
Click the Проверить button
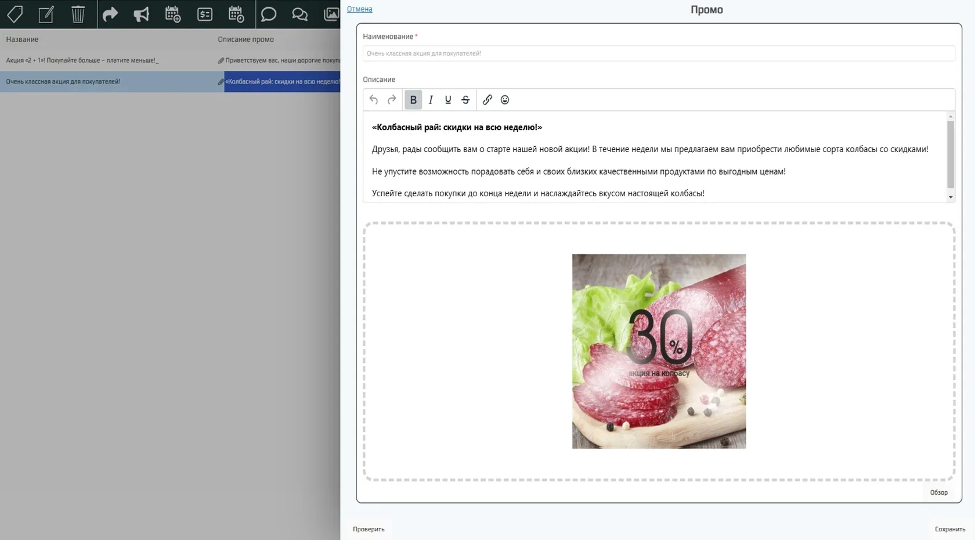click(x=369, y=529)
